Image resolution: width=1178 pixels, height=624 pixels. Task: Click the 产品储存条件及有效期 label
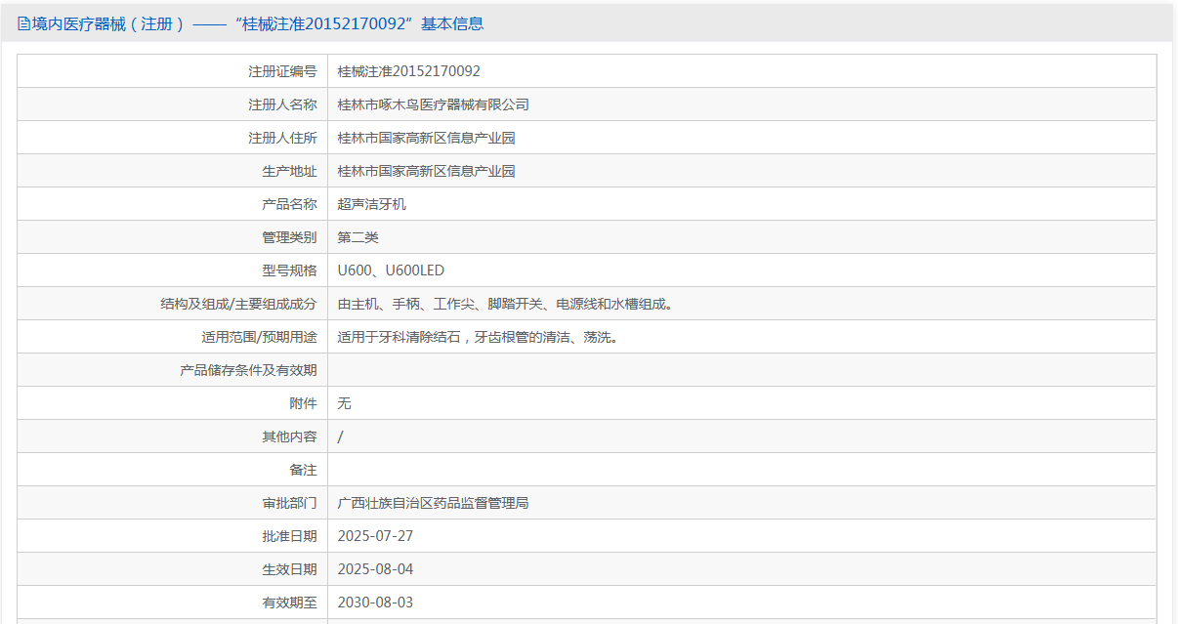click(x=249, y=370)
